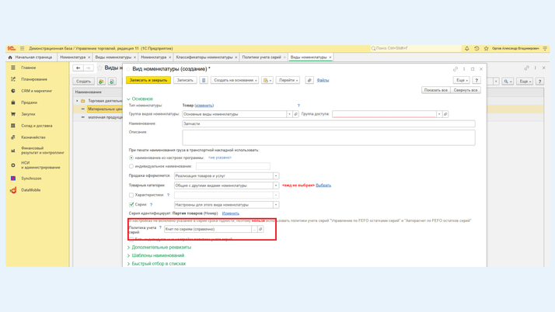Viewport: 555px width, 312px height.
Task: Switch to the Политики учета серий tab
Action: (x=261, y=57)
